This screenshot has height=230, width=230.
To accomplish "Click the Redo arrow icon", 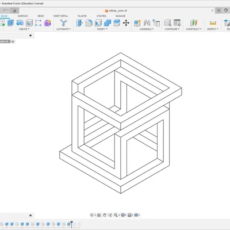I will (x=5, y=10).
